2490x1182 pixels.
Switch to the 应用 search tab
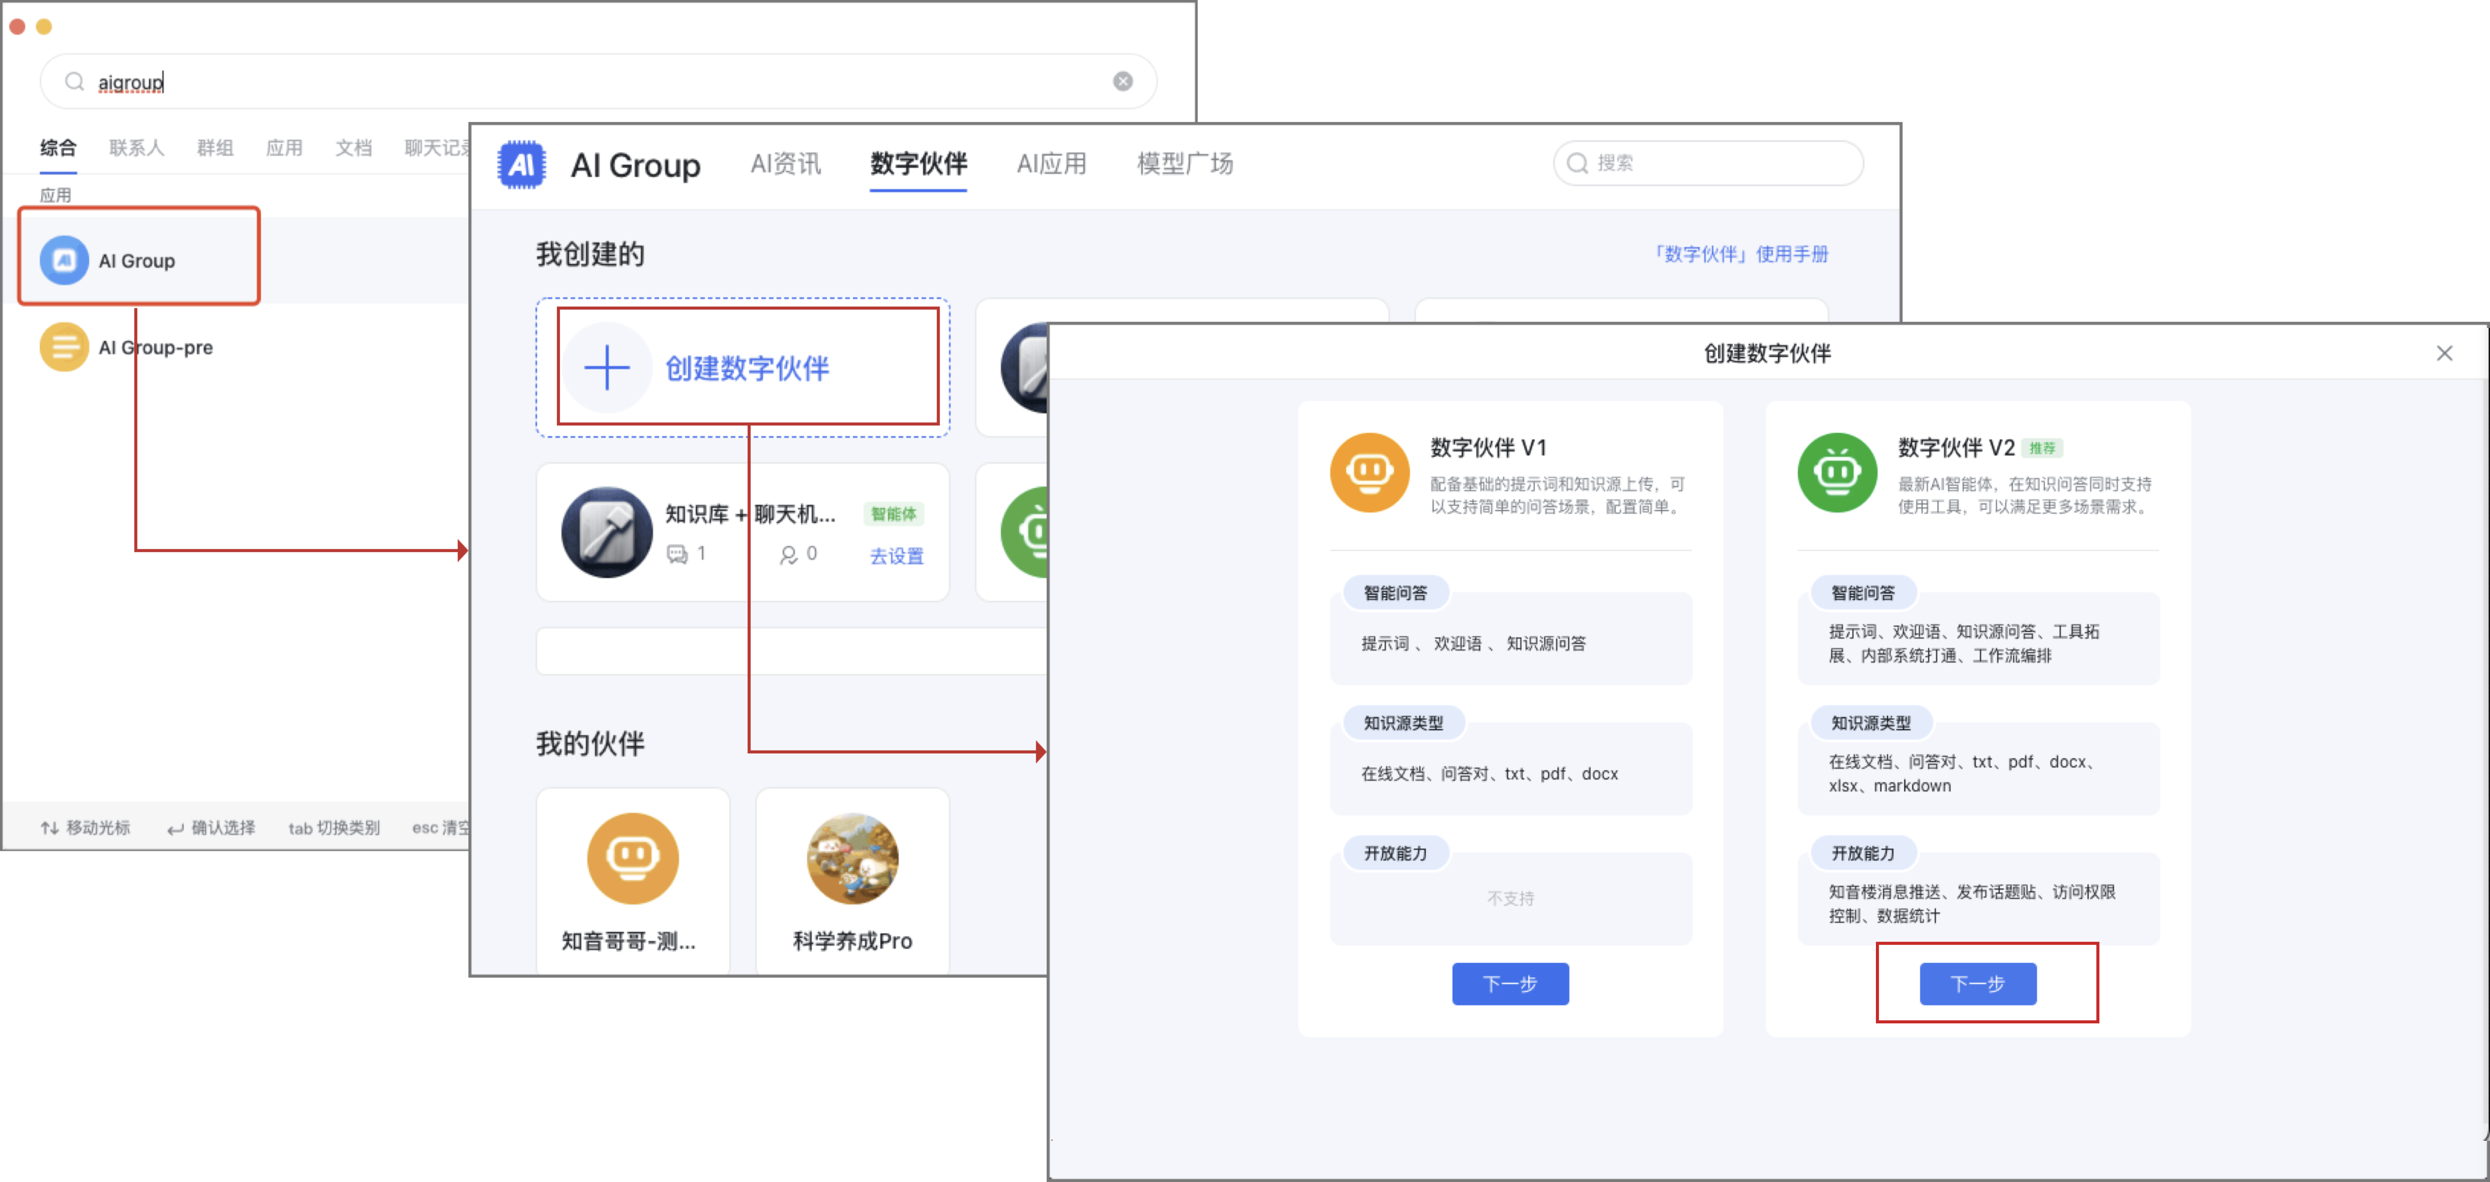(x=284, y=148)
